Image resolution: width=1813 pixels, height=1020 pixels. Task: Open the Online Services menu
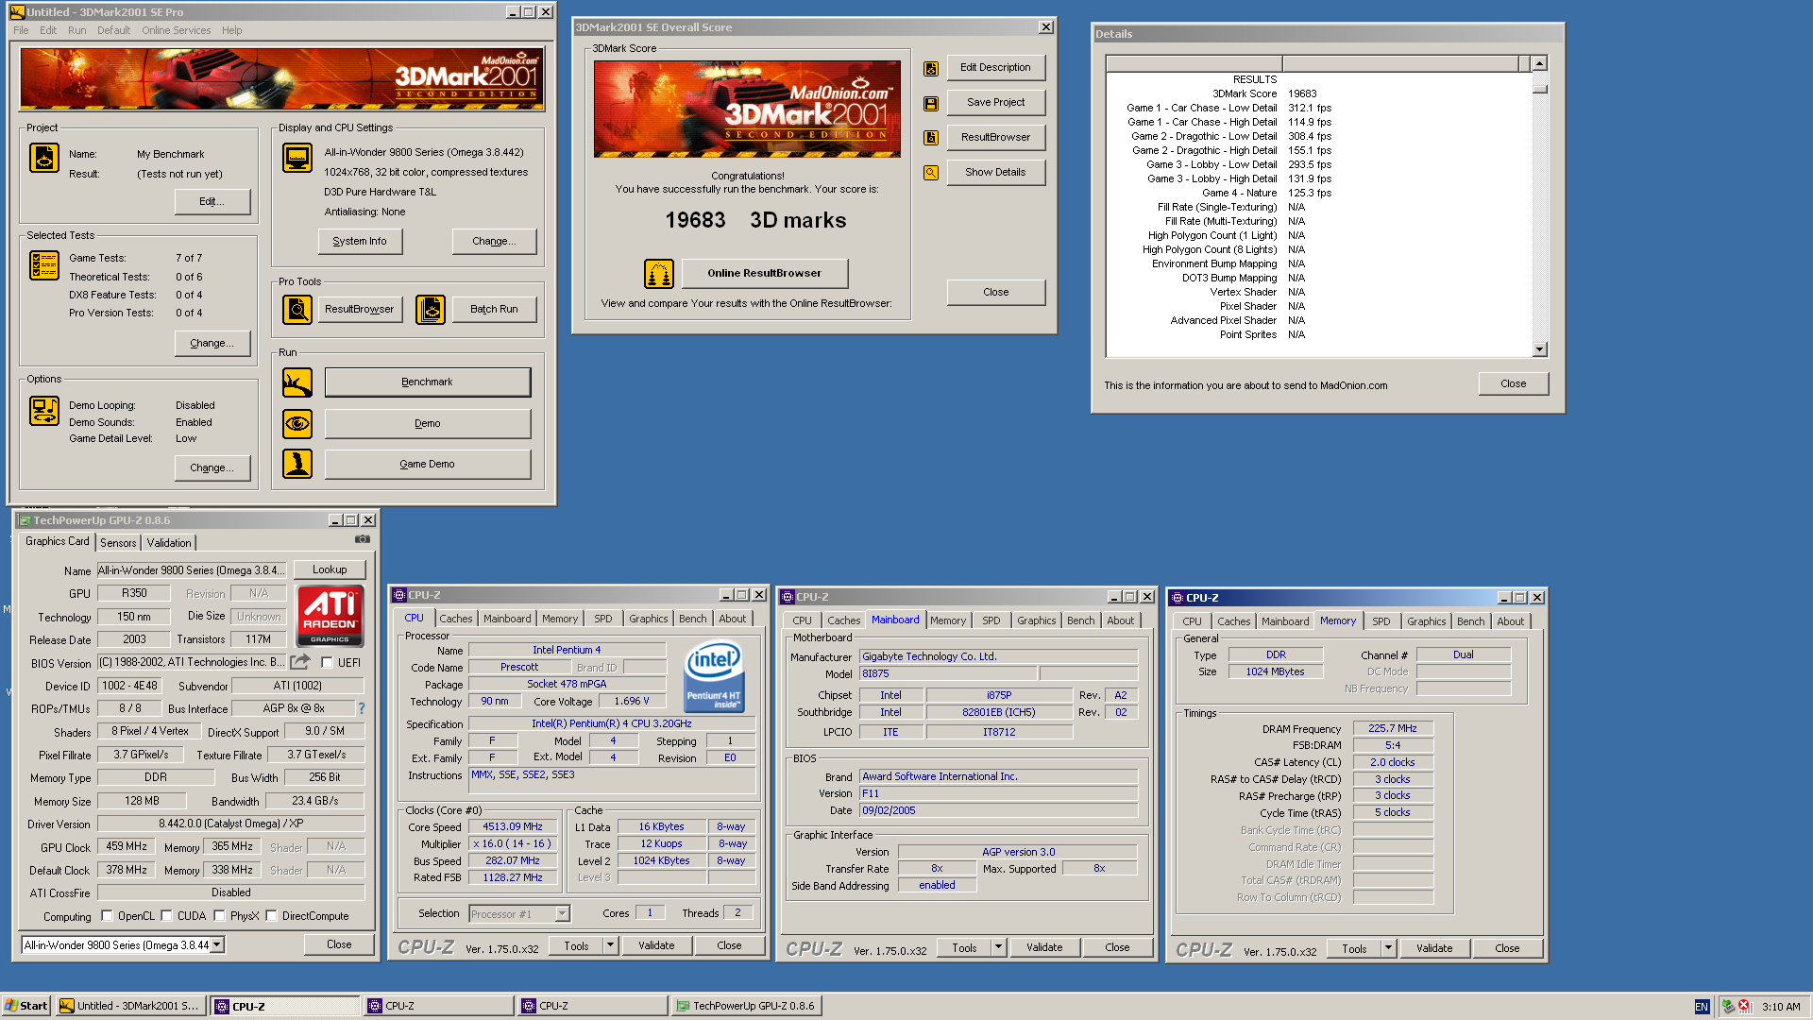click(x=177, y=30)
